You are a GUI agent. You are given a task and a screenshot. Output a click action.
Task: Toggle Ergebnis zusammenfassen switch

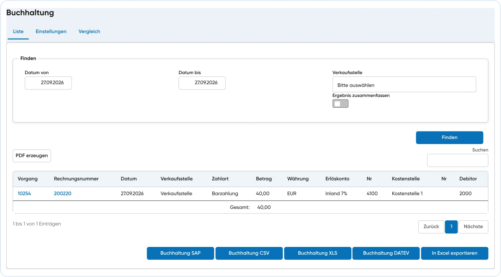340,104
